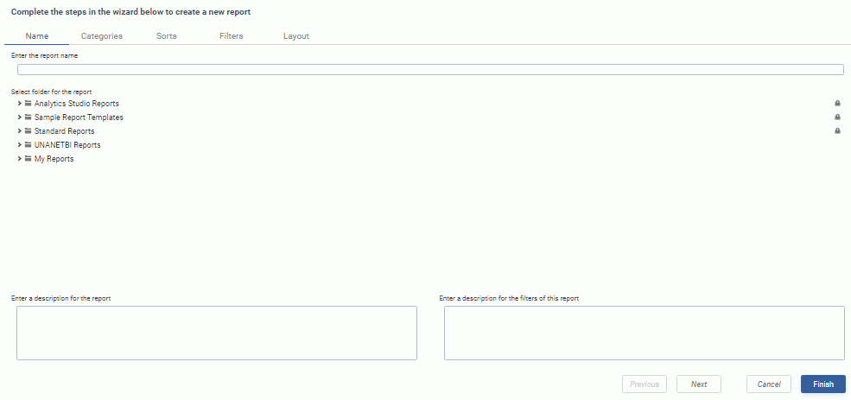Select Analytics Studio Reports folder label
Image resolution: width=851 pixels, height=400 pixels.
tap(77, 103)
